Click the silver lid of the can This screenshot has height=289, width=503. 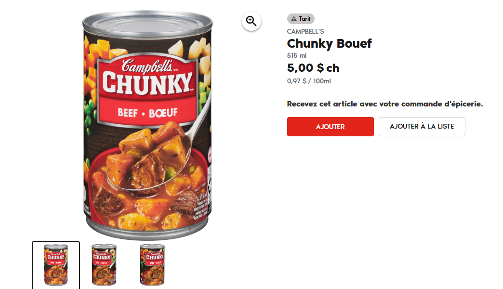click(x=147, y=25)
